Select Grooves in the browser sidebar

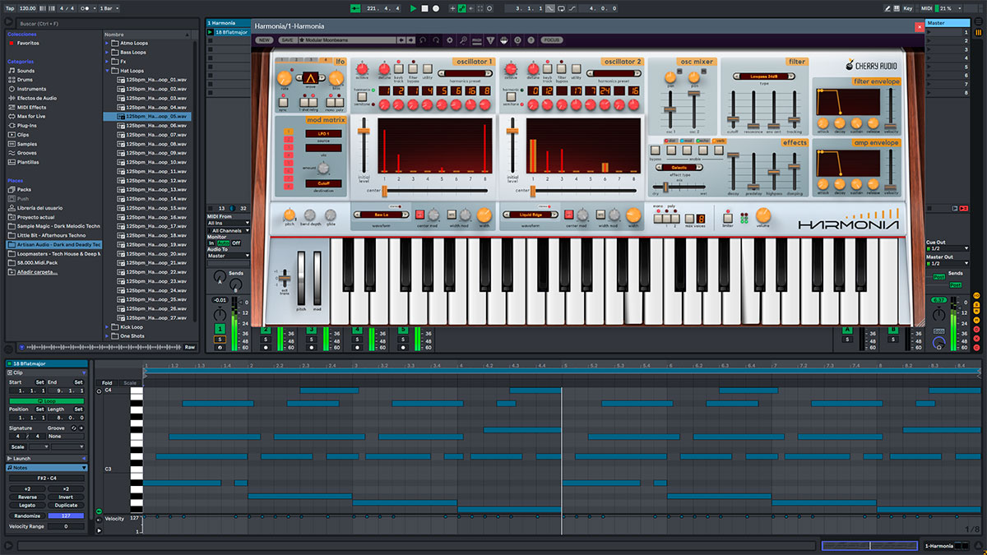27,153
